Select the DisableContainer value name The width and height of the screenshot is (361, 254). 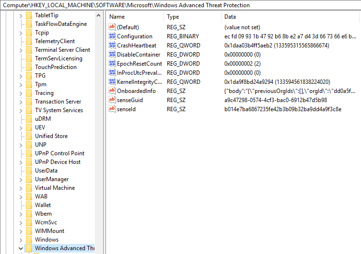(x=139, y=55)
